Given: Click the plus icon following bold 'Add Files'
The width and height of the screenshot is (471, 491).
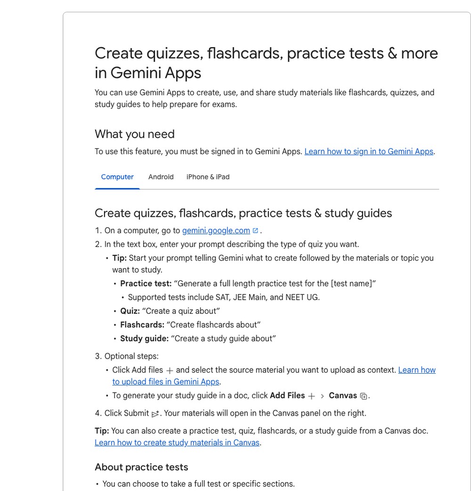Looking at the screenshot, I should (x=311, y=396).
